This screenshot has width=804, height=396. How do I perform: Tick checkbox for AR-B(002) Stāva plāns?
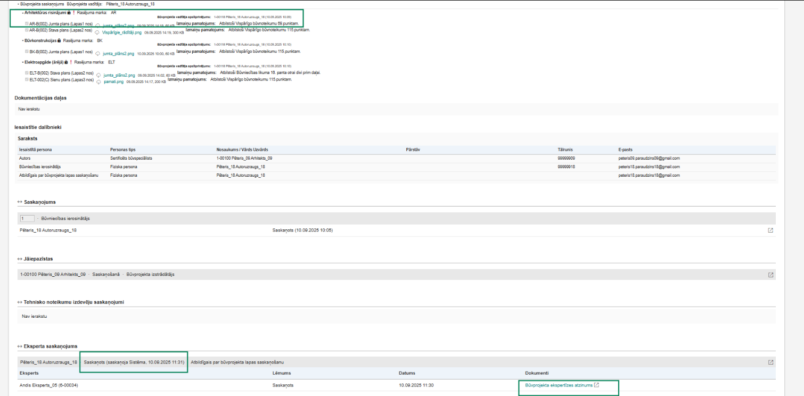click(x=27, y=30)
